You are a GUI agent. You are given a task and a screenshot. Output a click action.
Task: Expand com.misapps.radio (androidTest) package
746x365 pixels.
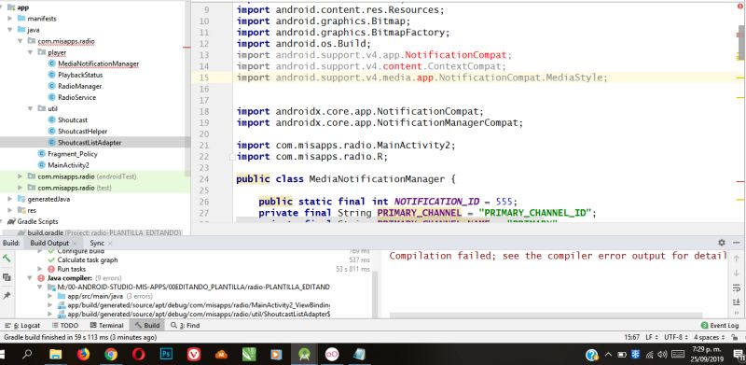click(20, 176)
